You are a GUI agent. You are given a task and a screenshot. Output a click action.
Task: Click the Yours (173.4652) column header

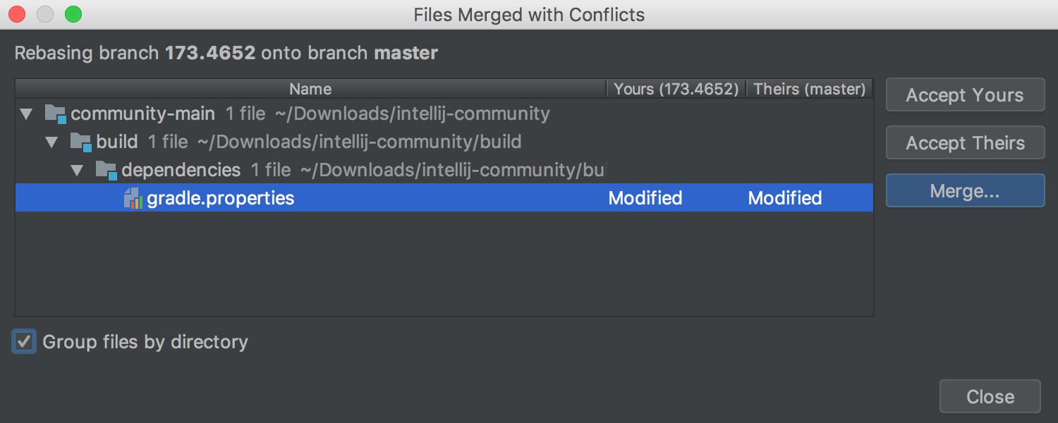[676, 89]
